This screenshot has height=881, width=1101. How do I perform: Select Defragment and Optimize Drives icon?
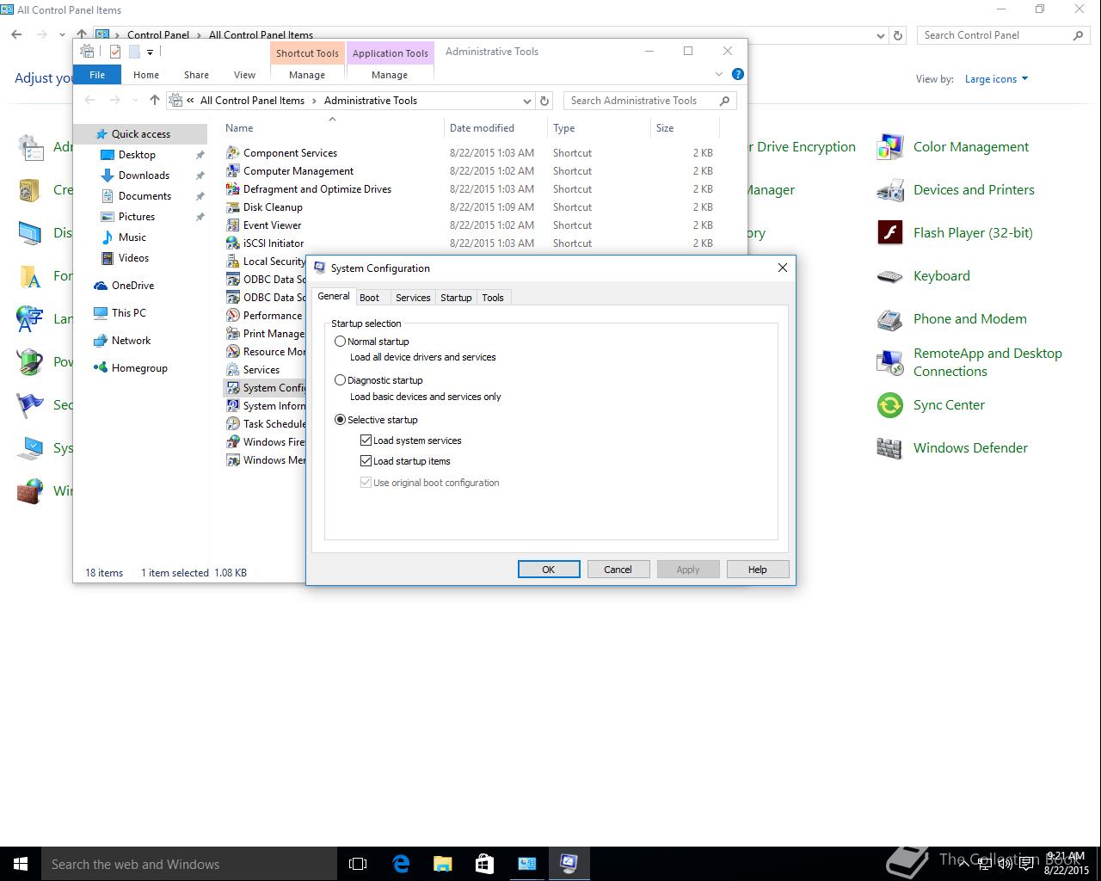[232, 189]
